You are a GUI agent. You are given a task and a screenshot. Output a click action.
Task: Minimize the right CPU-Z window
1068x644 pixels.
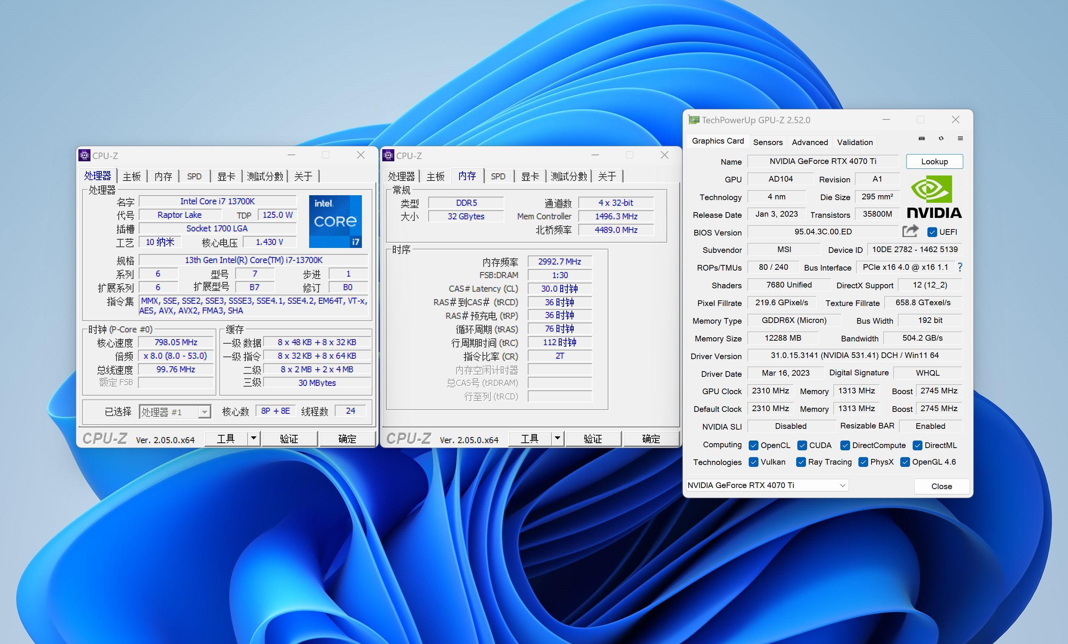click(x=595, y=155)
